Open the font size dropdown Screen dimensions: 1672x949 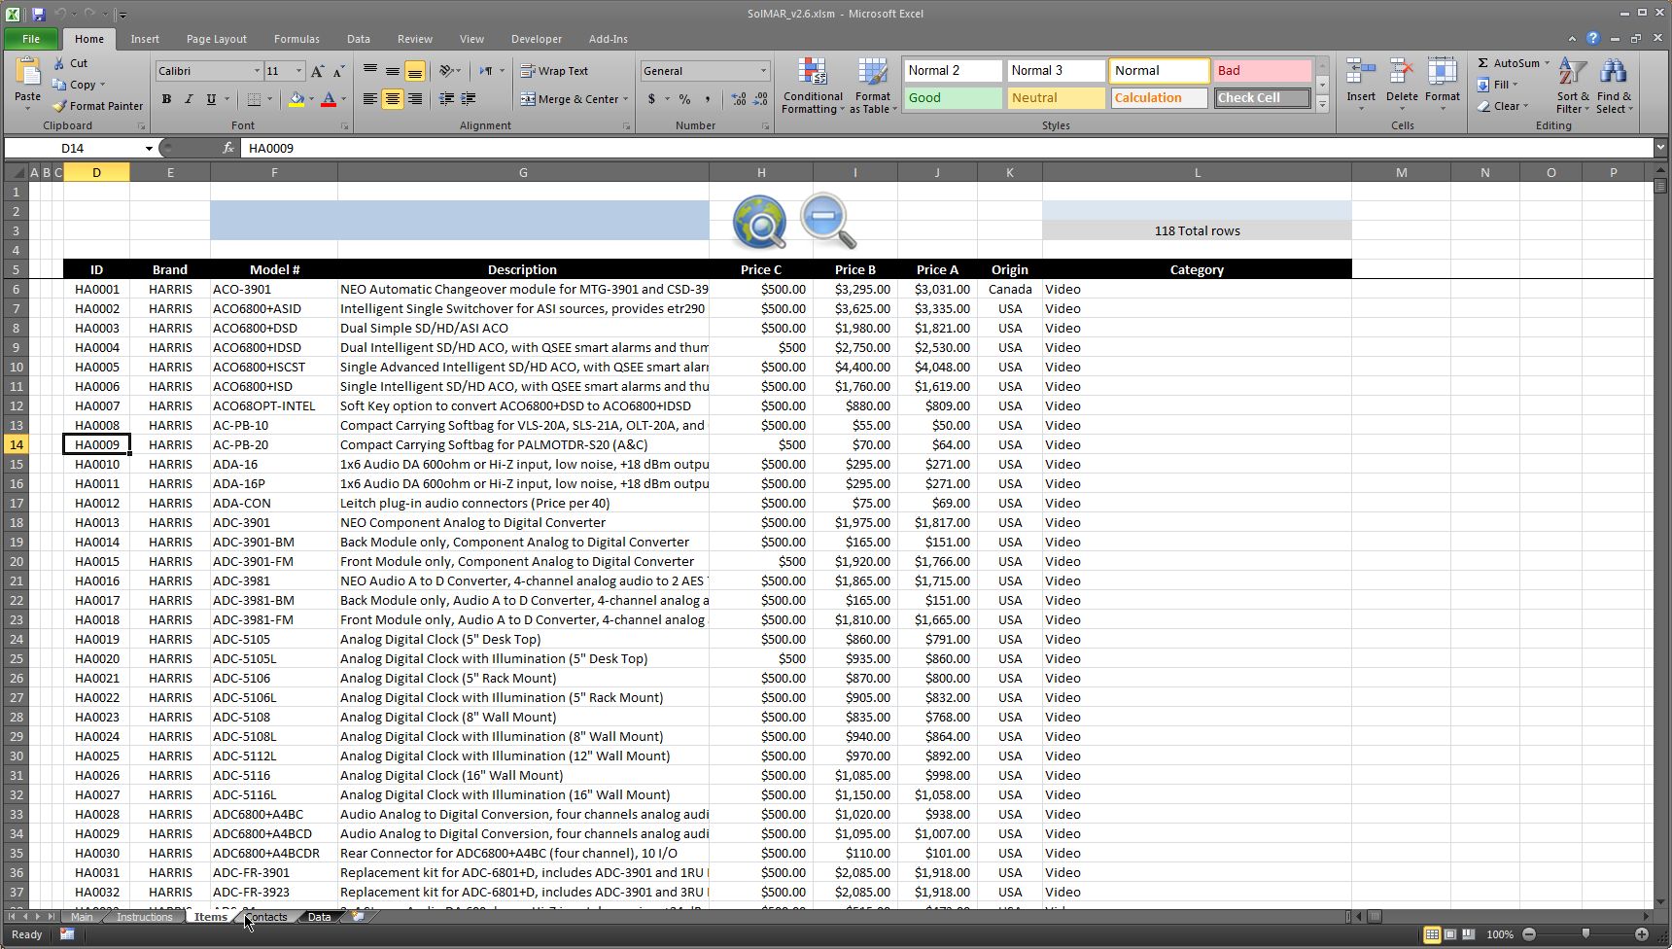(x=298, y=71)
